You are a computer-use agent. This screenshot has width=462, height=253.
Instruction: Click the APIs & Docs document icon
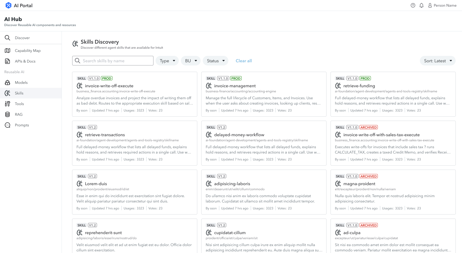[7, 61]
